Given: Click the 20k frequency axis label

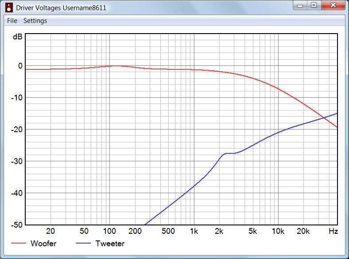Looking at the screenshot, I should (x=303, y=231).
